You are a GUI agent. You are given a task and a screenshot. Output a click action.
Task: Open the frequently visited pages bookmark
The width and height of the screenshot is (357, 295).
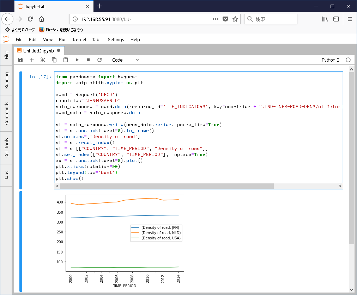pyautogui.click(x=20, y=30)
